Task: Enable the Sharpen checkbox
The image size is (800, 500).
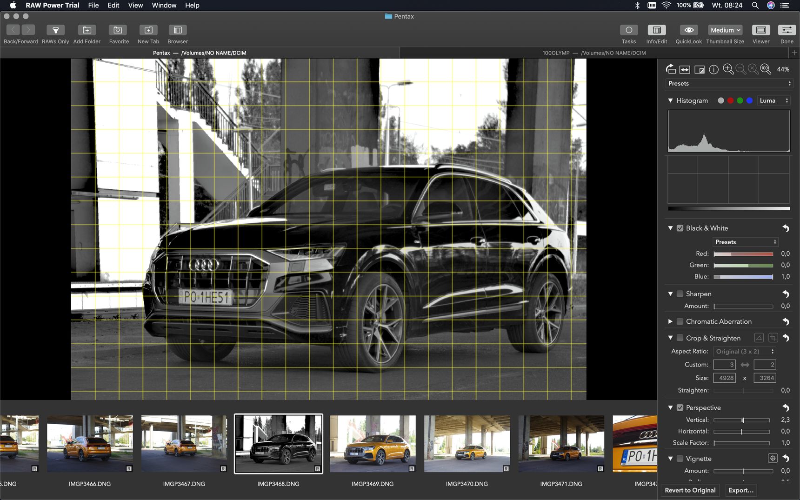Action: [x=680, y=294]
